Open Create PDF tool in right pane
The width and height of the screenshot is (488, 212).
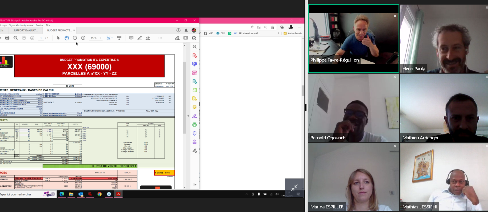tap(195, 56)
